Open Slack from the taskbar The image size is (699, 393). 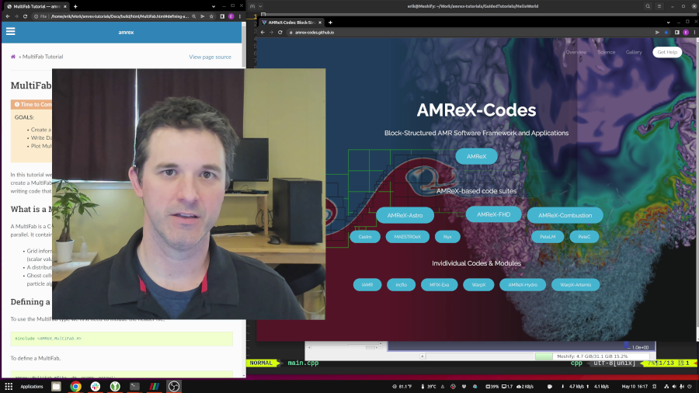(x=96, y=386)
